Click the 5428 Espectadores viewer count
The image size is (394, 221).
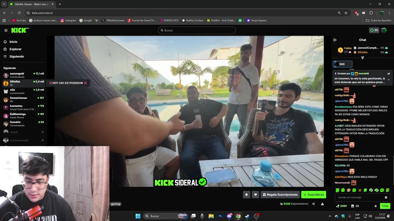pyautogui.click(x=294, y=204)
